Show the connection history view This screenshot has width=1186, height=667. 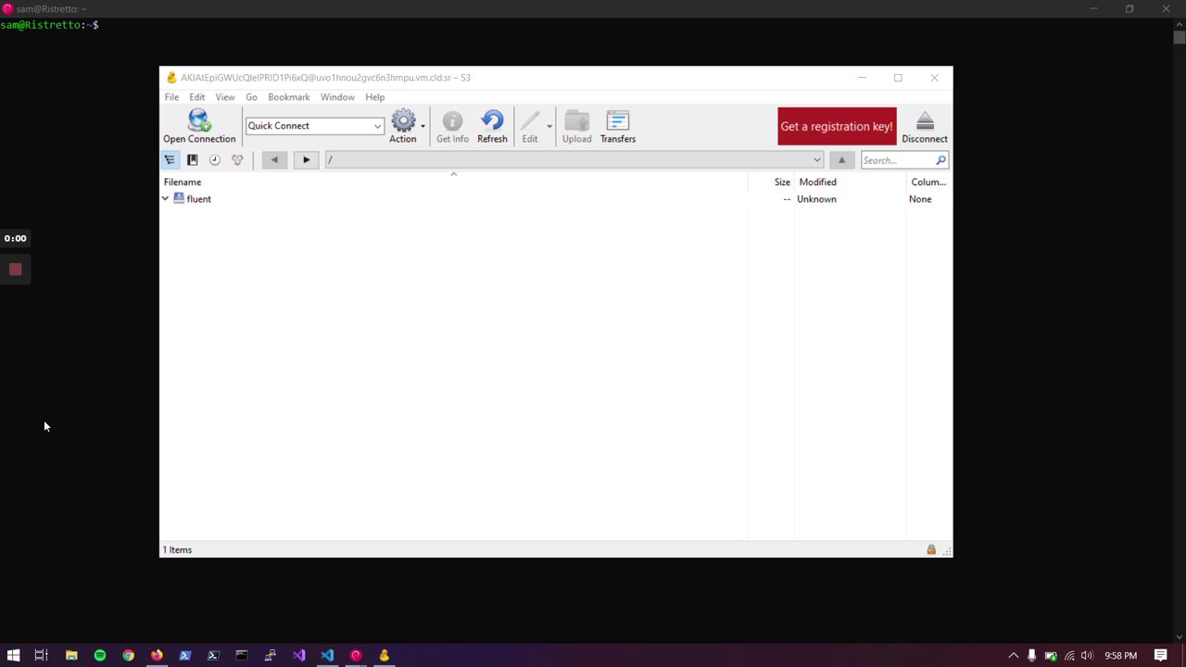215,160
